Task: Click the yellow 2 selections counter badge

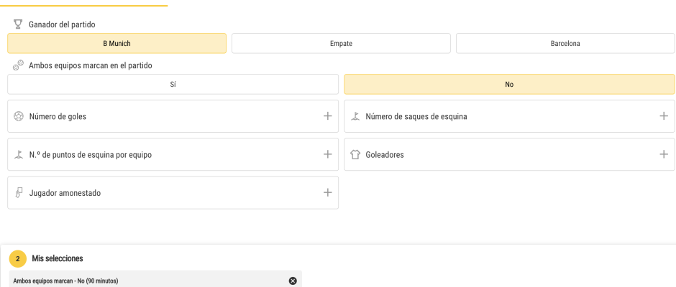Action: click(18, 258)
